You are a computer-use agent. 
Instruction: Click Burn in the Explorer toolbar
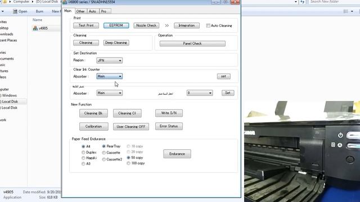pyautogui.click(x=39, y=11)
